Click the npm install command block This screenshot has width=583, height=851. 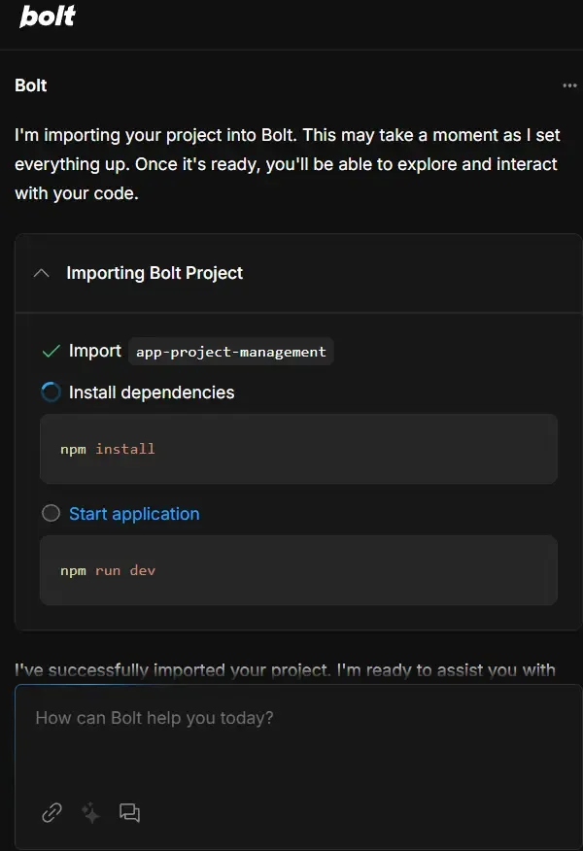tap(298, 449)
